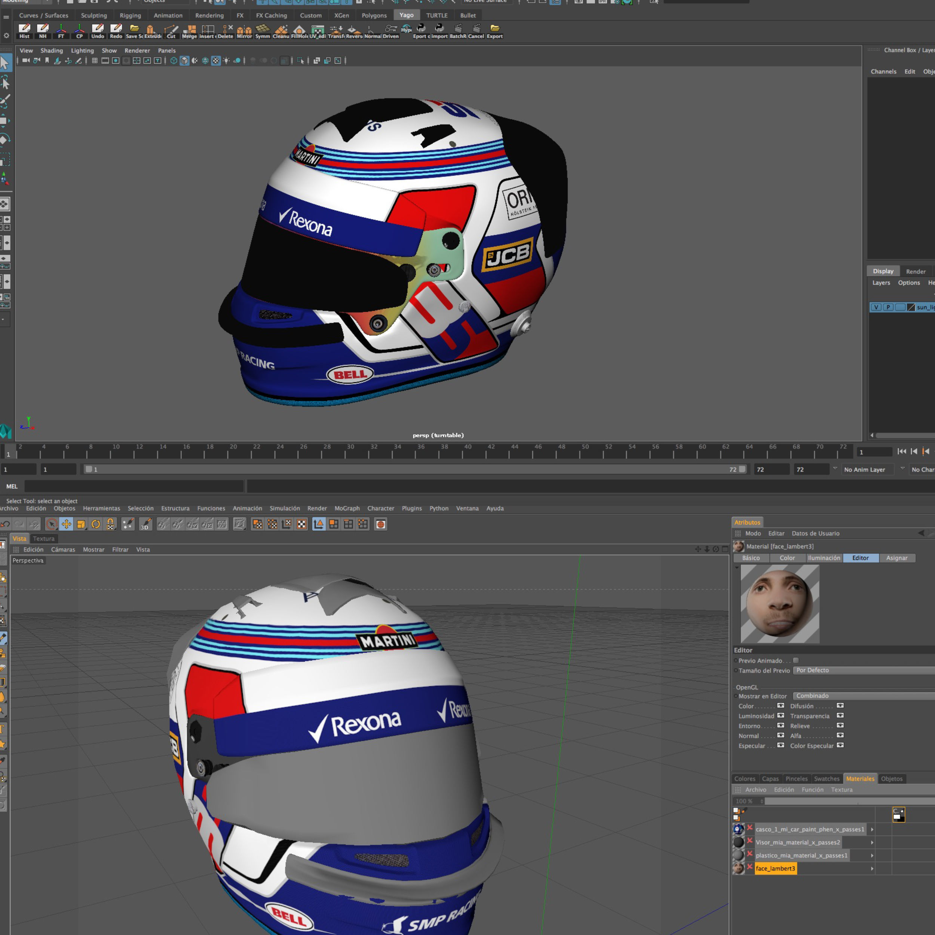This screenshot has height=935, width=935.
Task: Toggle Transparencia channel eye visibility
Action: [x=840, y=716]
